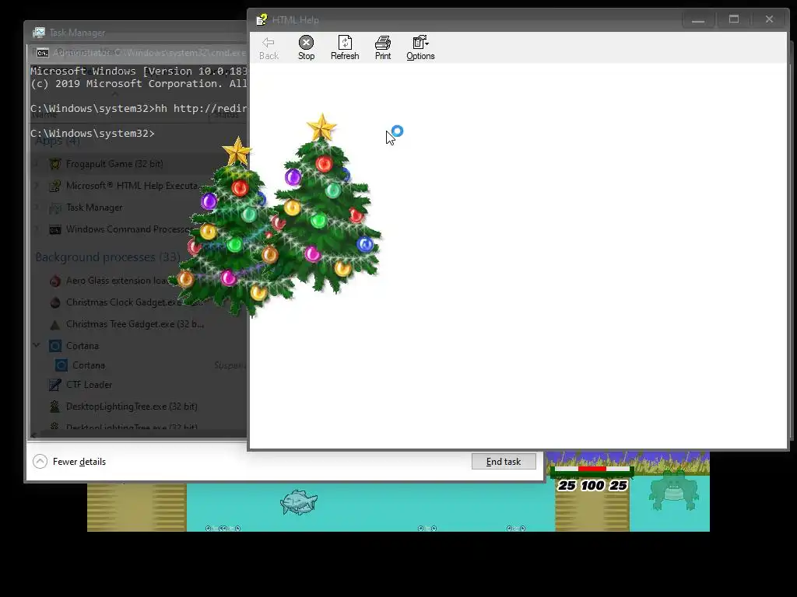Click the CTF Loader process icon
Image resolution: width=797 pixels, height=597 pixels.
point(55,385)
